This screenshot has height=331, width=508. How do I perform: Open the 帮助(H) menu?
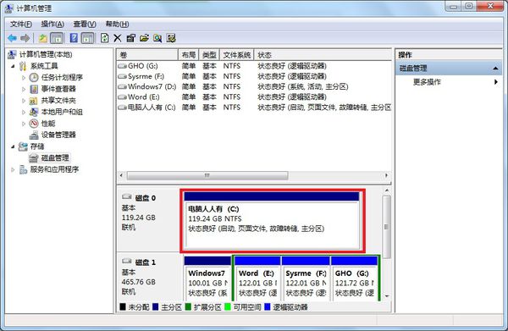click(117, 24)
